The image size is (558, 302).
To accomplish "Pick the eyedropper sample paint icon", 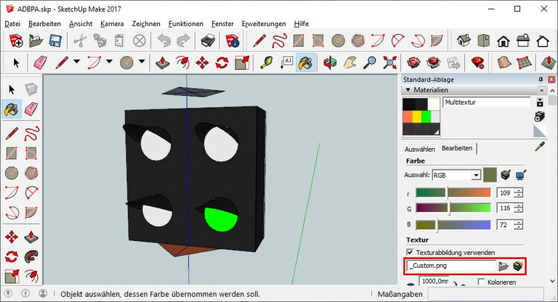I will [x=540, y=147].
